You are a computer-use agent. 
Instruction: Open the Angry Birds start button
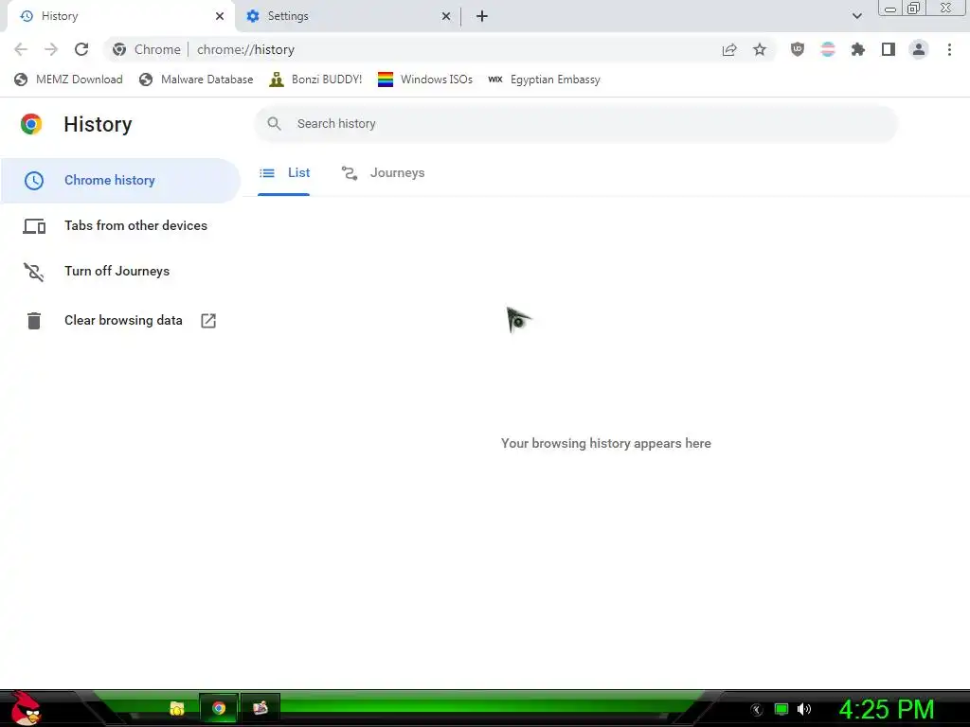(26, 709)
